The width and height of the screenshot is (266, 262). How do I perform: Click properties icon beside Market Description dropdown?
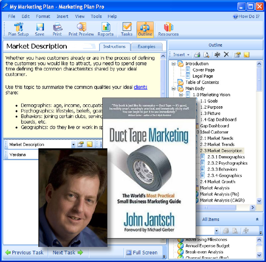80,144
